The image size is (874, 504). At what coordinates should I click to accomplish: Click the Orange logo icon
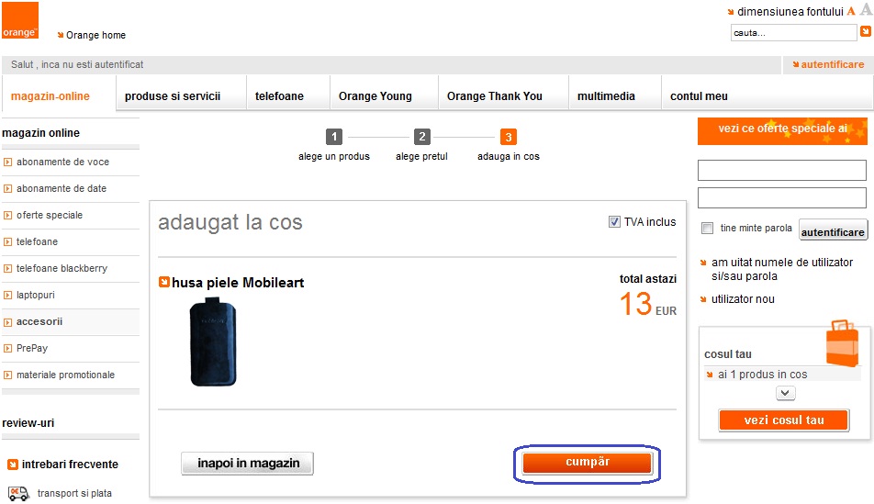20,20
